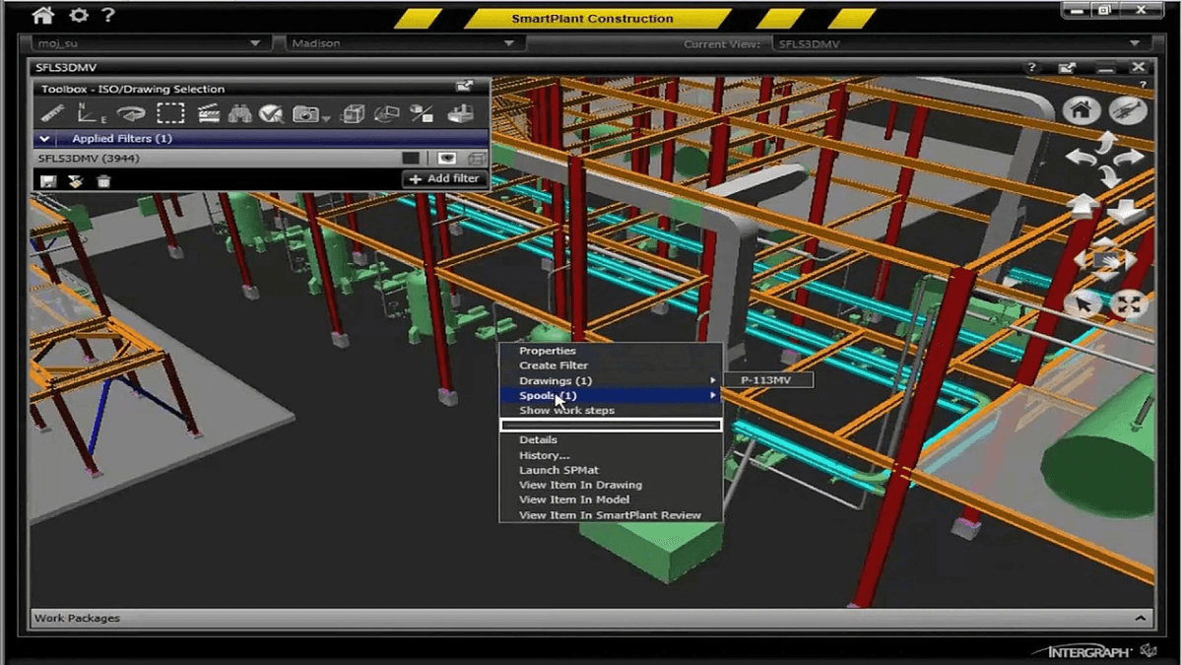Click the Home navigation icon in the viewport
This screenshot has width=1182, height=665.
coord(1081,108)
